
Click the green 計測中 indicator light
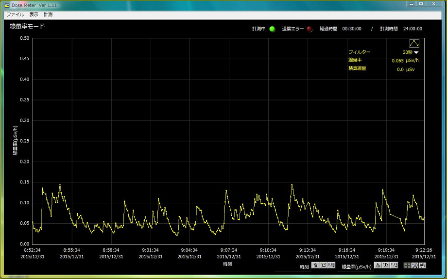272,29
